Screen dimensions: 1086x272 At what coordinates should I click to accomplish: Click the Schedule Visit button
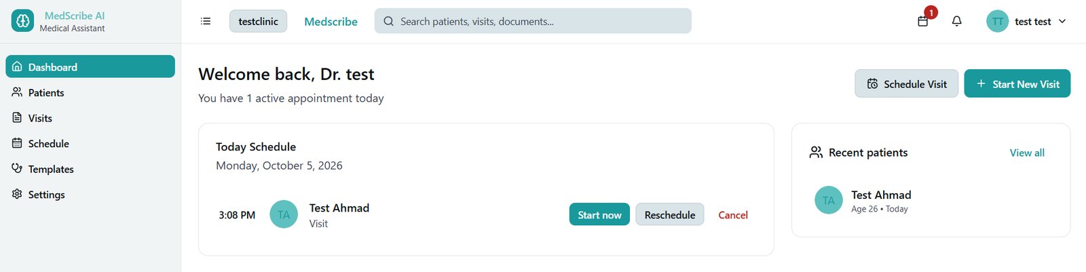906,83
